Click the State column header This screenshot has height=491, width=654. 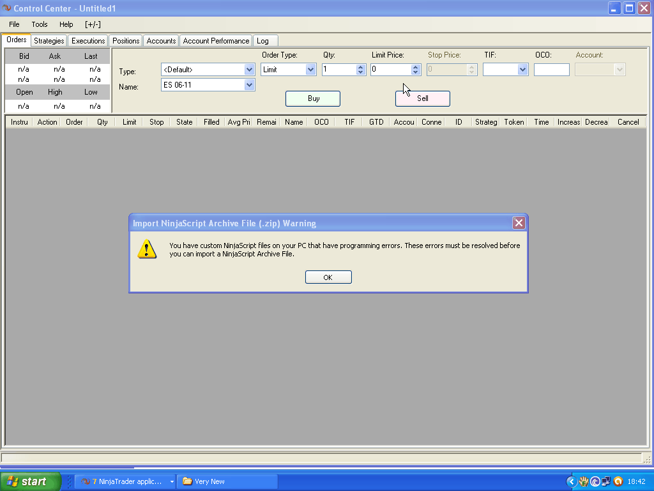(x=185, y=122)
